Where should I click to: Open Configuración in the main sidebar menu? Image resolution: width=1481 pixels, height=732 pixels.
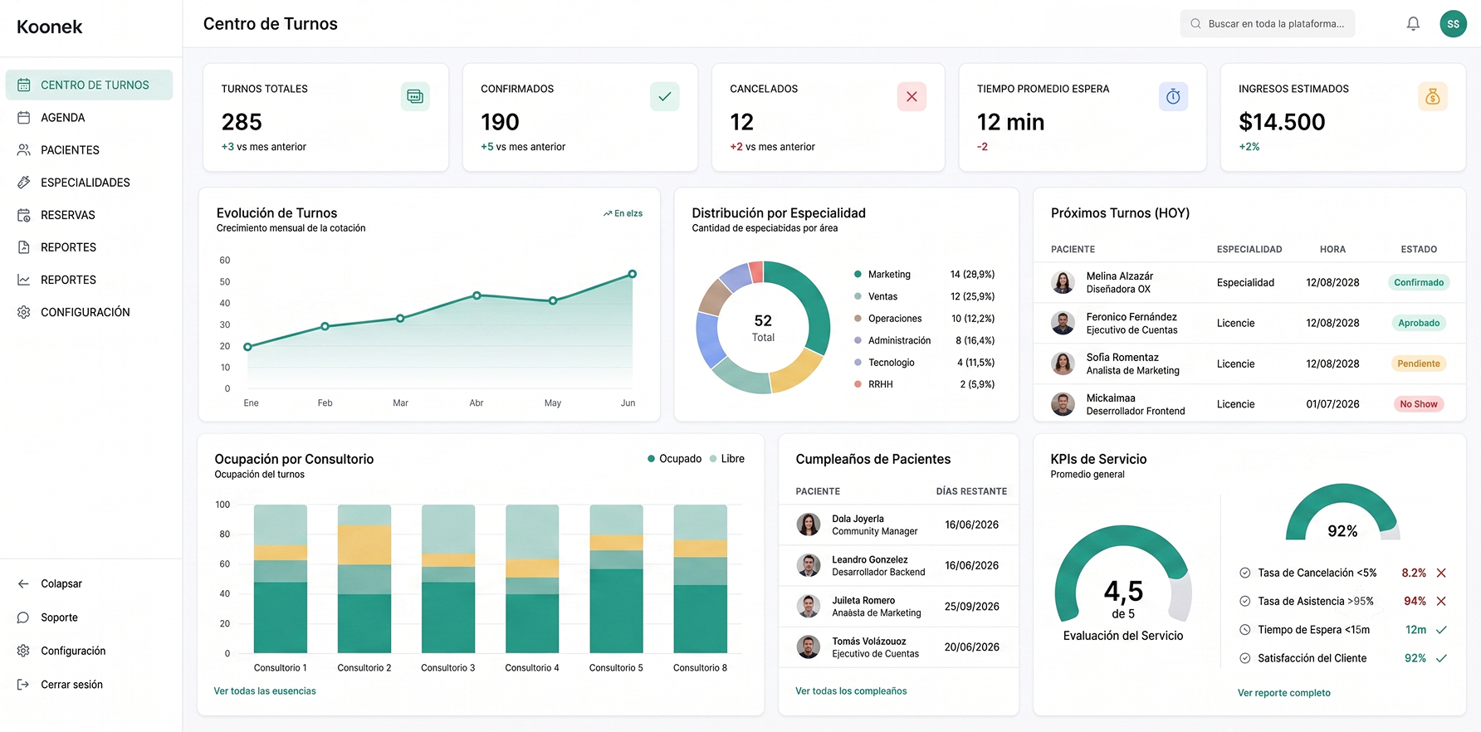coord(89,312)
